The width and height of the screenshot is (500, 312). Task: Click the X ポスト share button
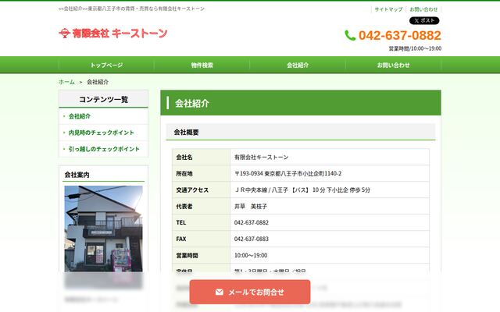(x=424, y=21)
